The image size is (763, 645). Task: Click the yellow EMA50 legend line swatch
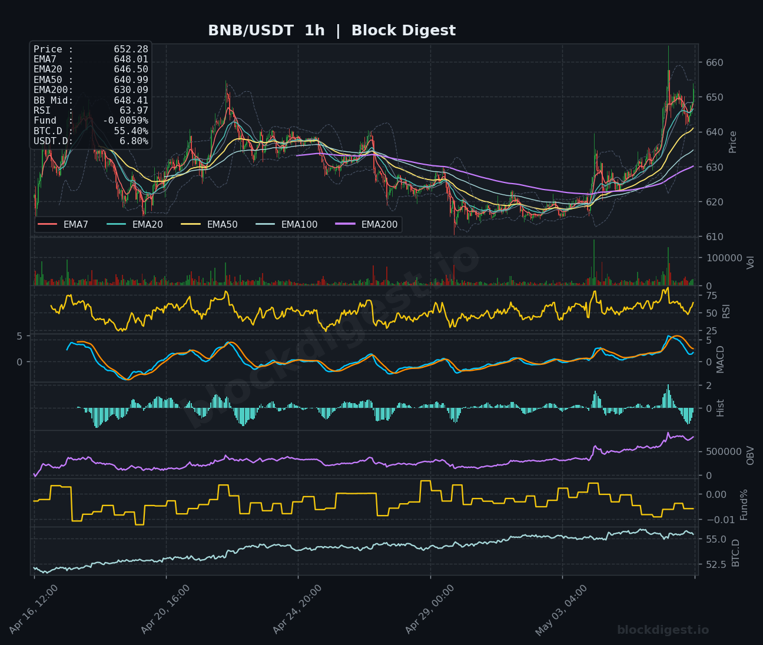[x=191, y=224]
